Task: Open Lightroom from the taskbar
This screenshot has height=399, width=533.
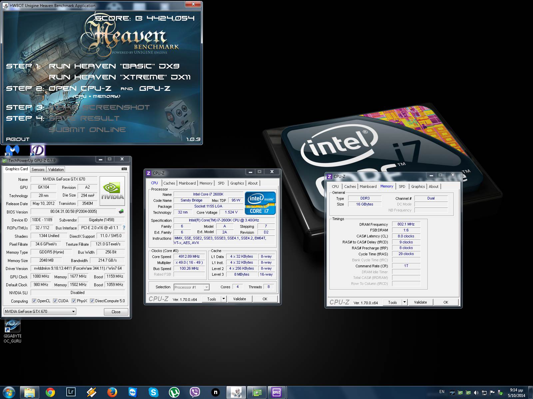Action: coord(71,393)
